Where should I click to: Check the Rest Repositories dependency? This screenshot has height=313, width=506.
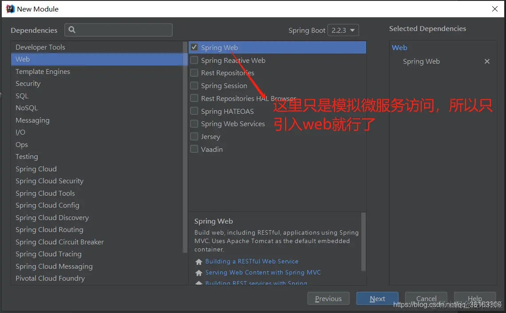pos(194,73)
